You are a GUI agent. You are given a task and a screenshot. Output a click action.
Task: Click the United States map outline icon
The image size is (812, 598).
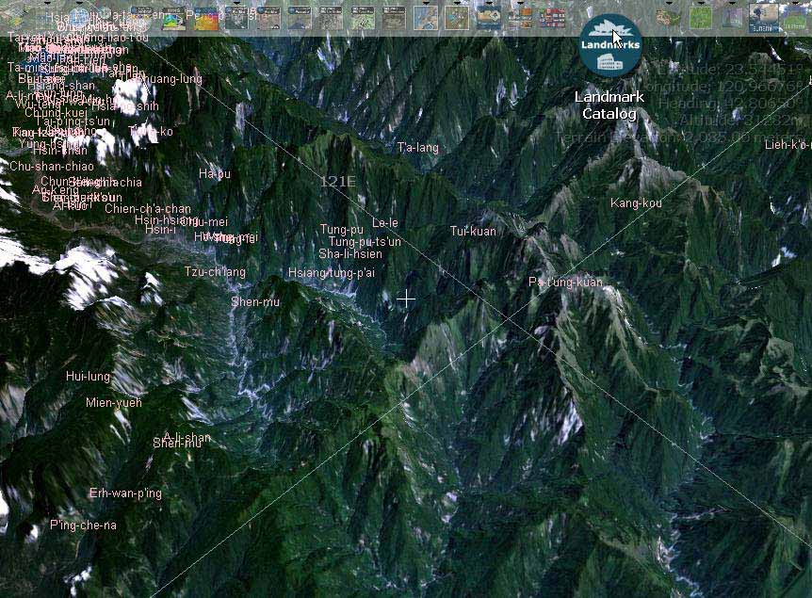pos(669,17)
